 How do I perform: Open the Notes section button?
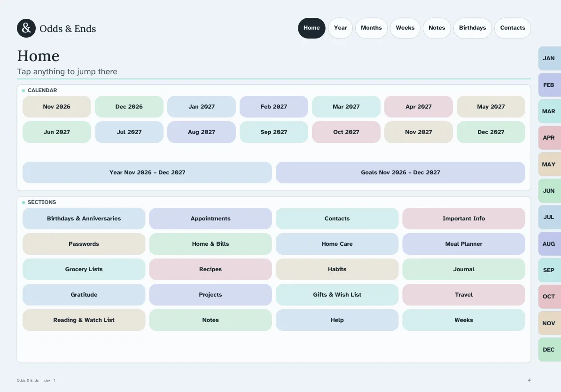coord(210,321)
